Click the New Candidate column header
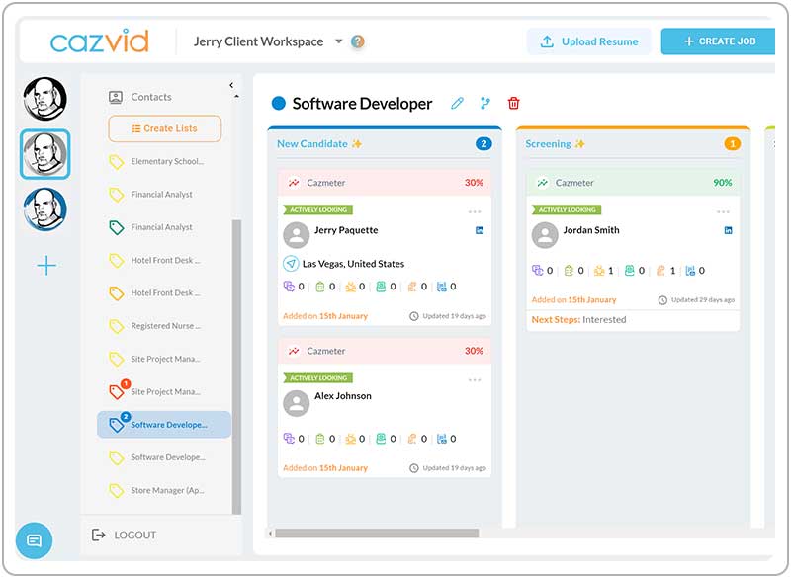The height and width of the screenshot is (577, 791). [319, 144]
